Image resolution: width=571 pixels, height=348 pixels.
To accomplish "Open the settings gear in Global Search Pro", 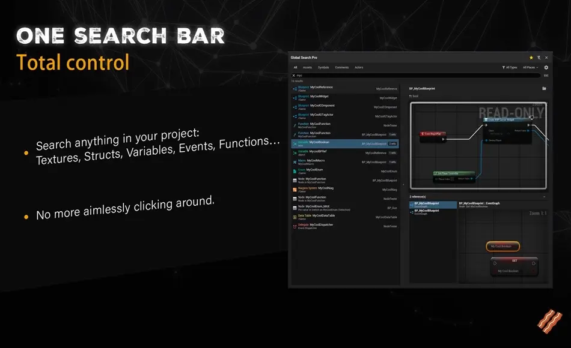I will coord(546,67).
